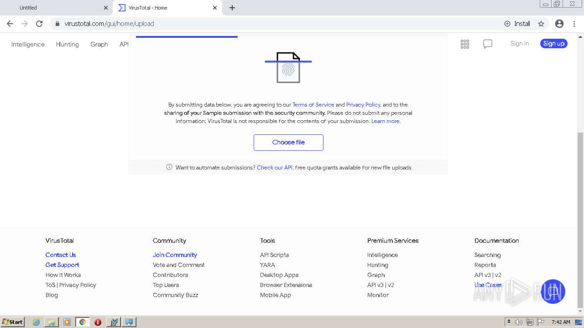The image size is (584, 328).
Task: Open YARA under Tools
Action: coord(267,265)
